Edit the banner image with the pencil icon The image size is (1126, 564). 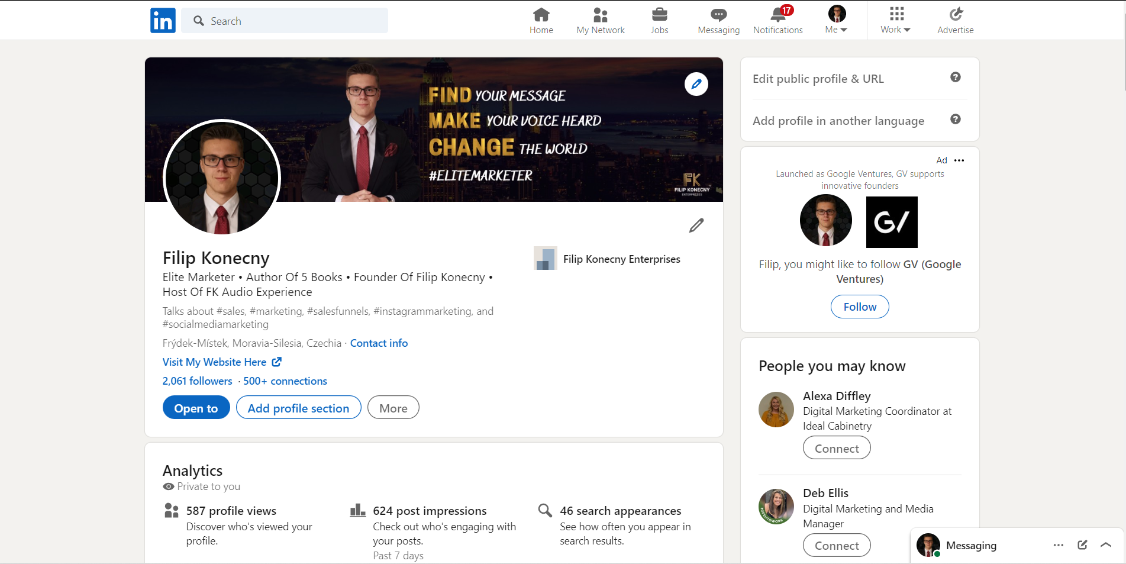[696, 84]
